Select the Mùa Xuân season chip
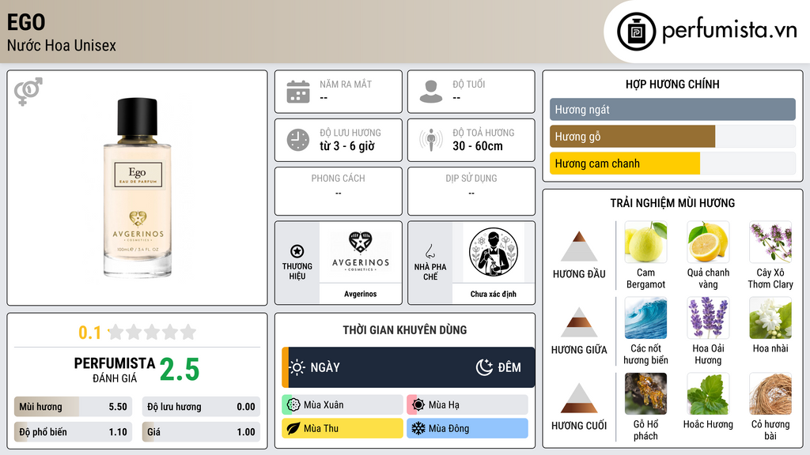810x455 pixels. click(343, 405)
